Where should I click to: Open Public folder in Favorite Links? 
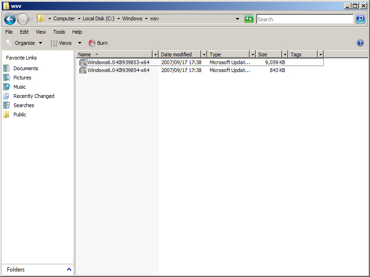pos(20,114)
